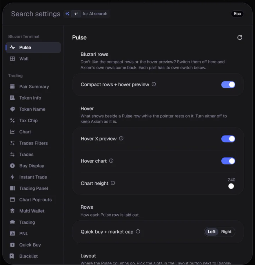
Task: Click the Token Info icon
Action: tap(12, 98)
